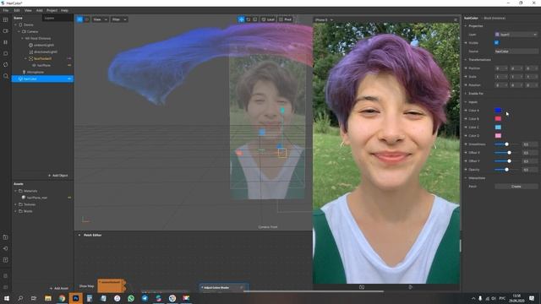Image resolution: width=541 pixels, height=304 pixels.
Task: Open the viewport View dropdown
Action: (x=100, y=19)
